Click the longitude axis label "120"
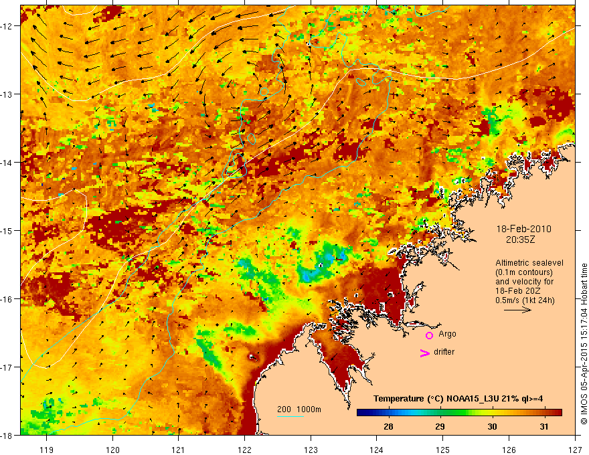589x455 pixels. [x=112, y=450]
